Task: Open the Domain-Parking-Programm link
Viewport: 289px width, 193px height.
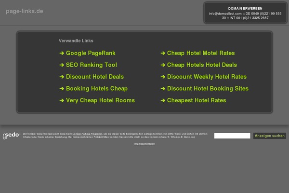Action: [87, 134]
